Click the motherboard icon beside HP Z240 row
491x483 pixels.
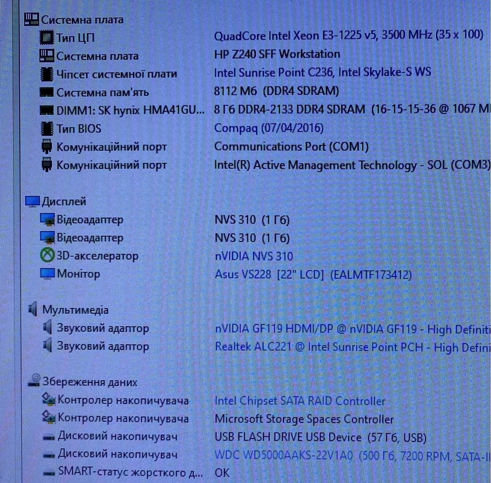[47, 56]
